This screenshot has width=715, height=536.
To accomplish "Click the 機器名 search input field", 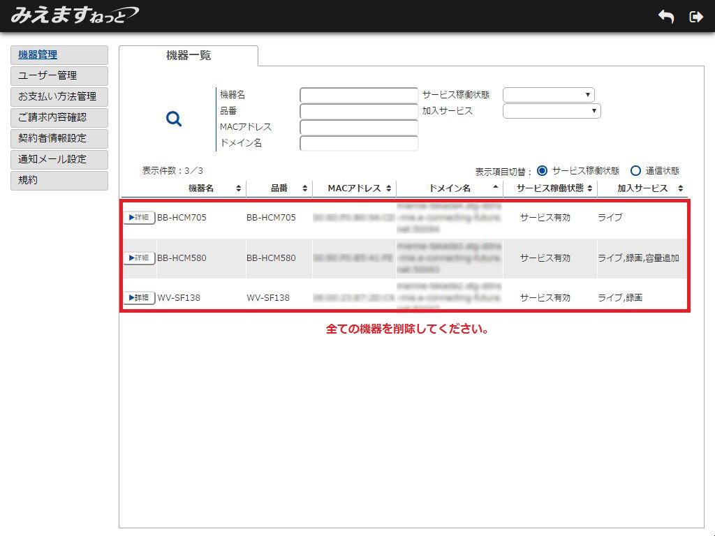I will pyautogui.click(x=359, y=95).
